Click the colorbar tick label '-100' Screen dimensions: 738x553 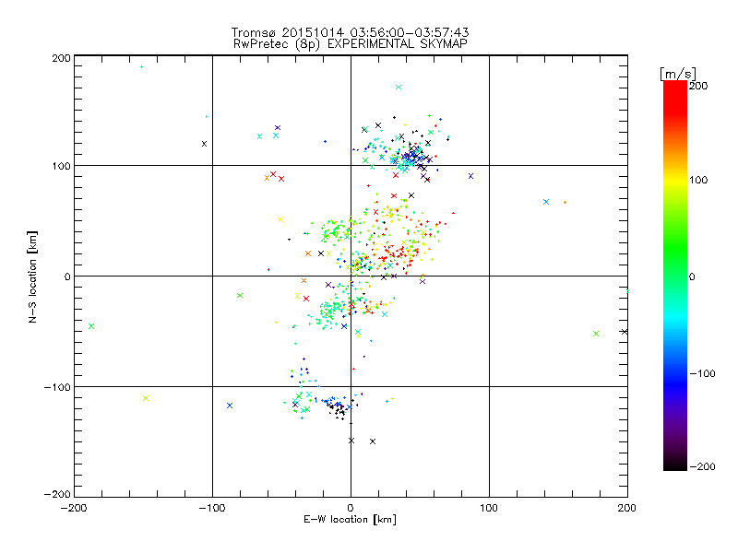click(x=702, y=373)
